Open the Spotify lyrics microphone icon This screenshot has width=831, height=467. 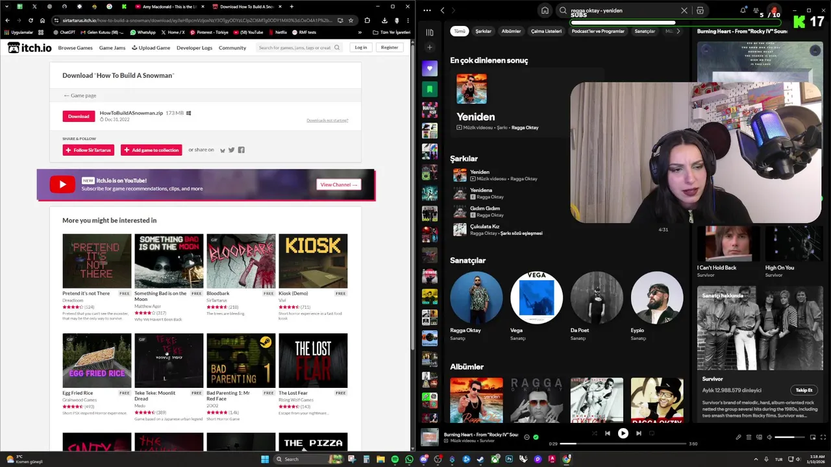click(738, 437)
